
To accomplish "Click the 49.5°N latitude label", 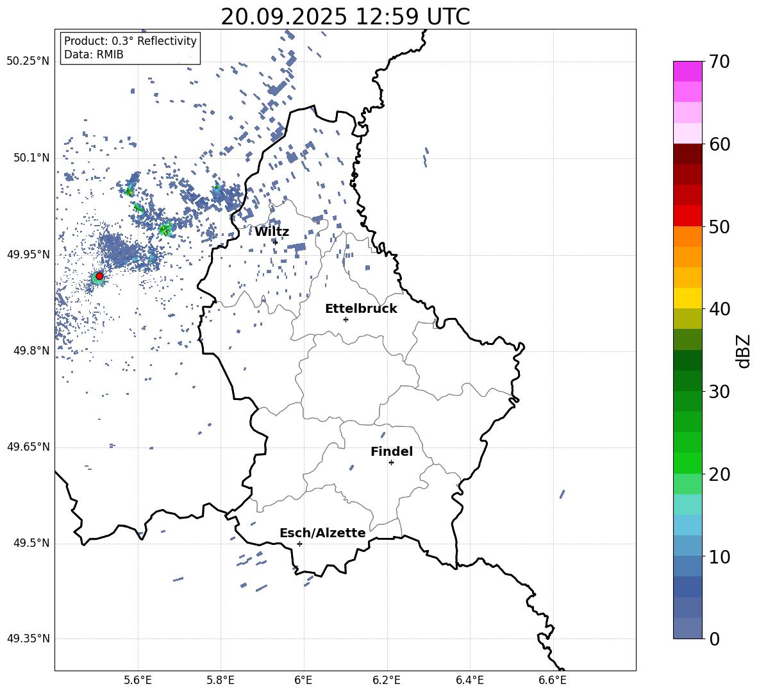I will tap(31, 543).
